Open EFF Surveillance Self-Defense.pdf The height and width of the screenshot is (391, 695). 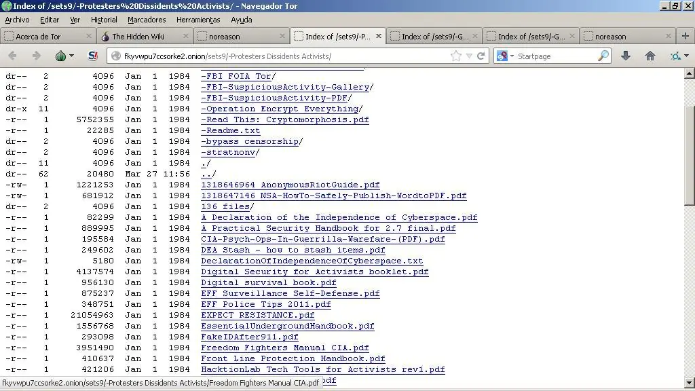(290, 293)
